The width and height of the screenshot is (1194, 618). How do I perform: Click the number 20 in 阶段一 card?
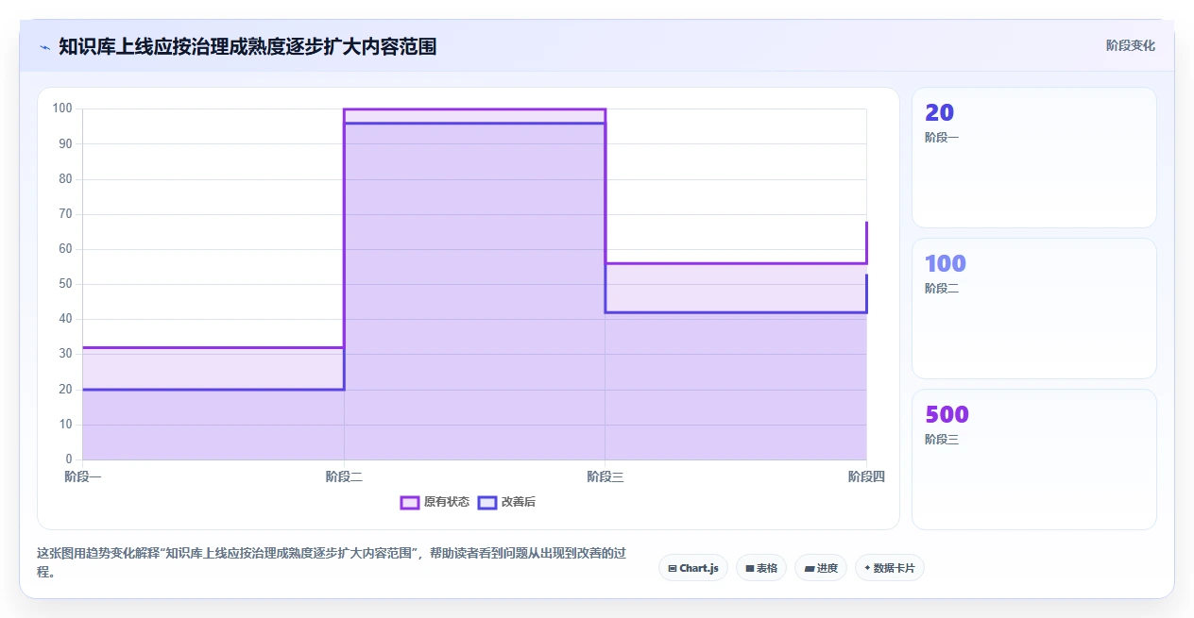940,113
